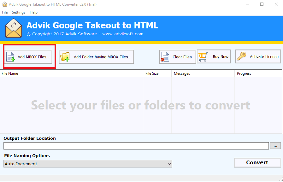
Task: Click the Messages column header
Action: (x=203, y=73)
